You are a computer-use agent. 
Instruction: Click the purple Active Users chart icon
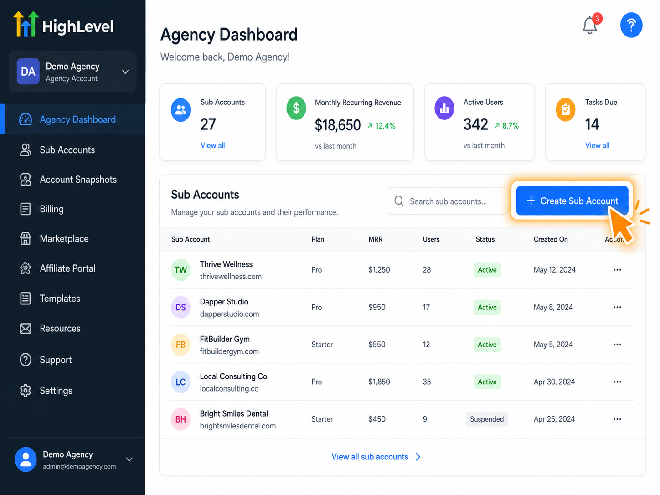pos(444,108)
